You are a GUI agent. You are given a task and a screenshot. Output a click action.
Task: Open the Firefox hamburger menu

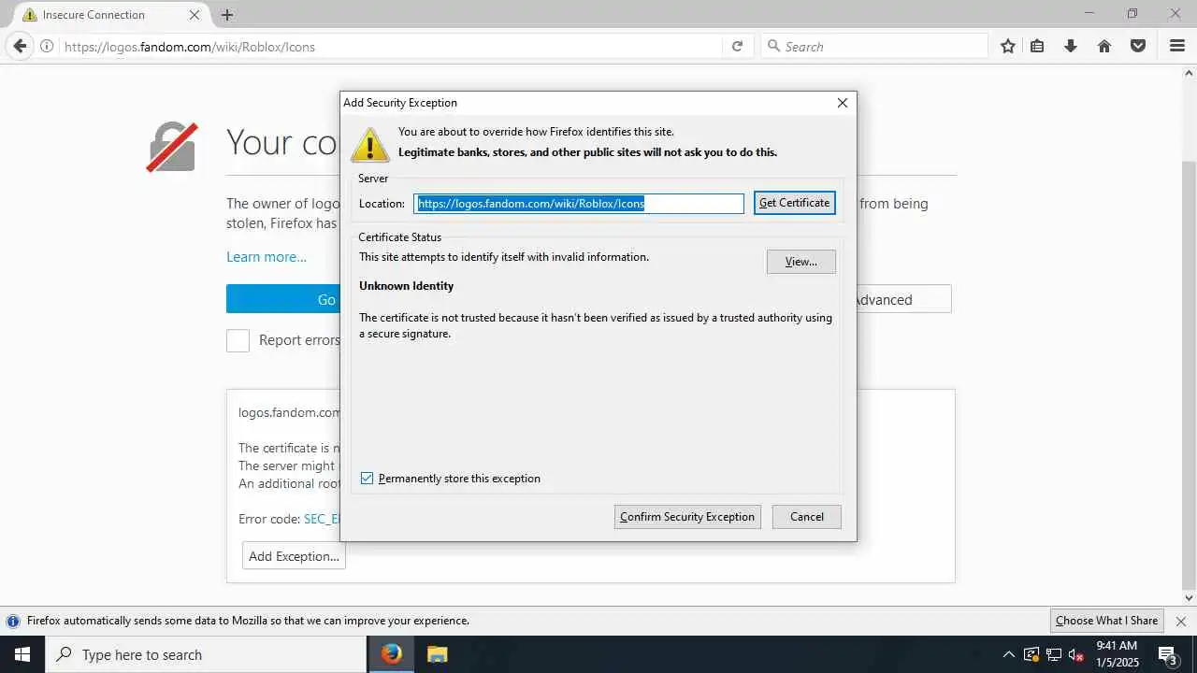coord(1177,46)
